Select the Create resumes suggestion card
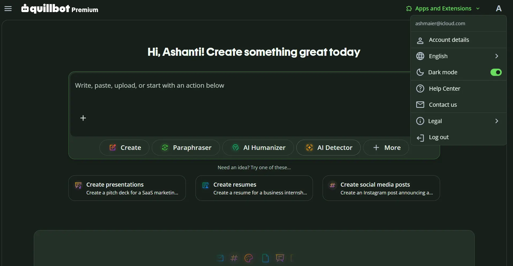This screenshot has width=513, height=266. tap(254, 188)
